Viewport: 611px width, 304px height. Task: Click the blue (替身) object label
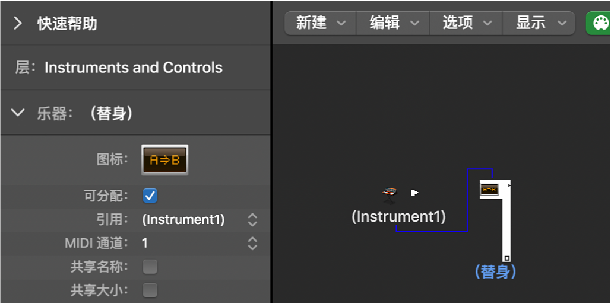point(495,272)
